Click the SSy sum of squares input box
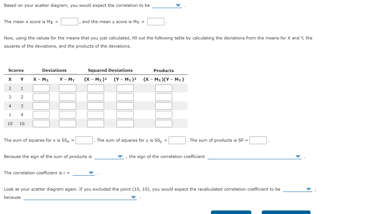Screen dimensions: 387x214 pos(177,140)
